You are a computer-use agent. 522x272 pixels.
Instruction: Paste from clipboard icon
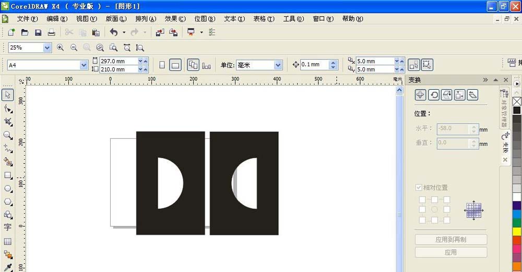click(96, 32)
